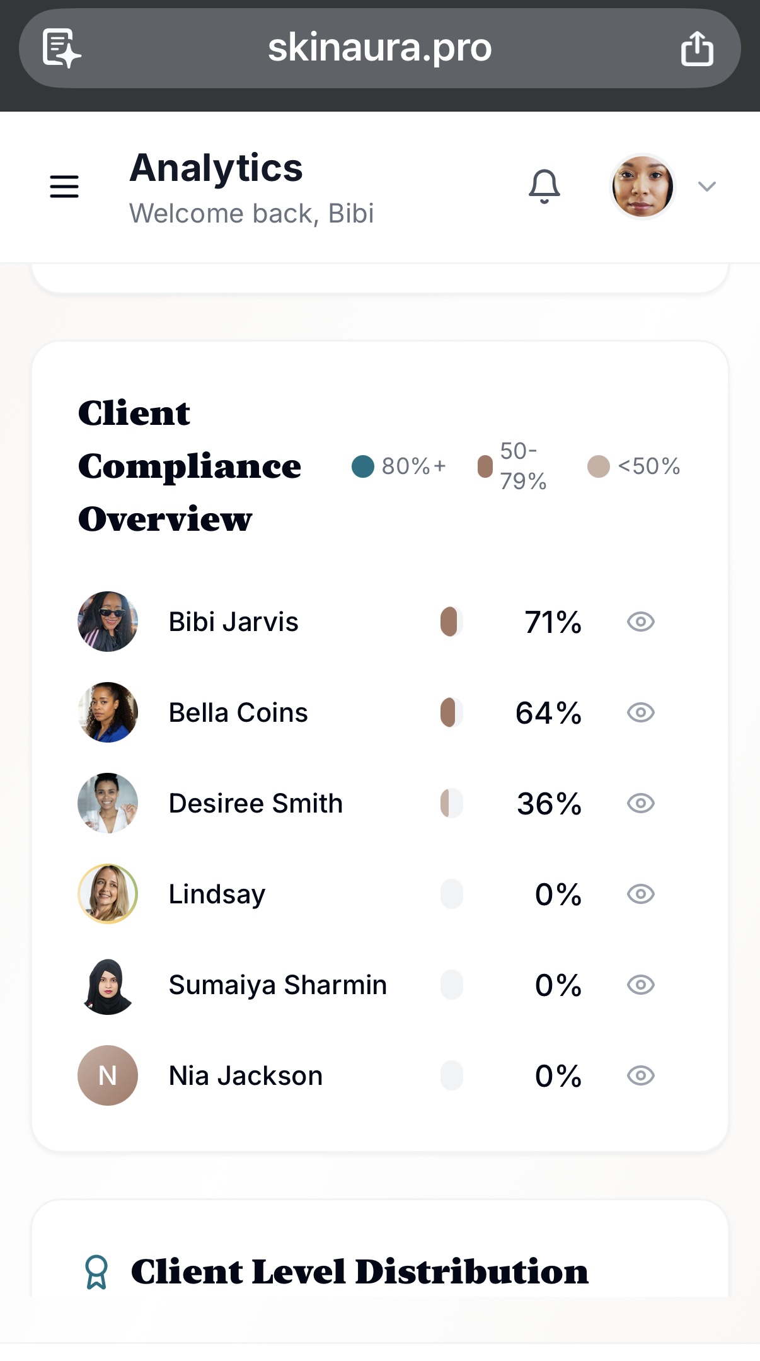
Task: Tap the page reader icon in address bar
Action: click(61, 49)
